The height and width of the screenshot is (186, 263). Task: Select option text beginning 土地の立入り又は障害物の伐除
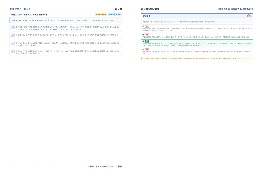(x=68, y=52)
